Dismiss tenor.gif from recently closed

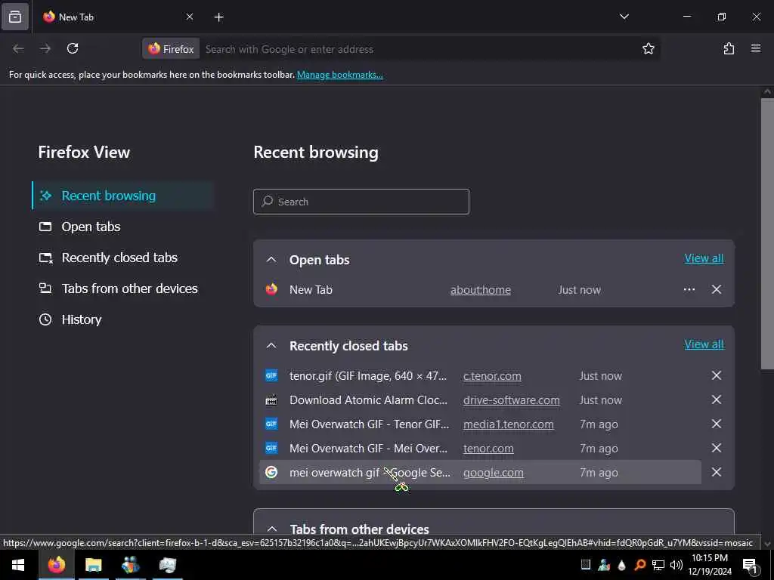[x=717, y=375]
